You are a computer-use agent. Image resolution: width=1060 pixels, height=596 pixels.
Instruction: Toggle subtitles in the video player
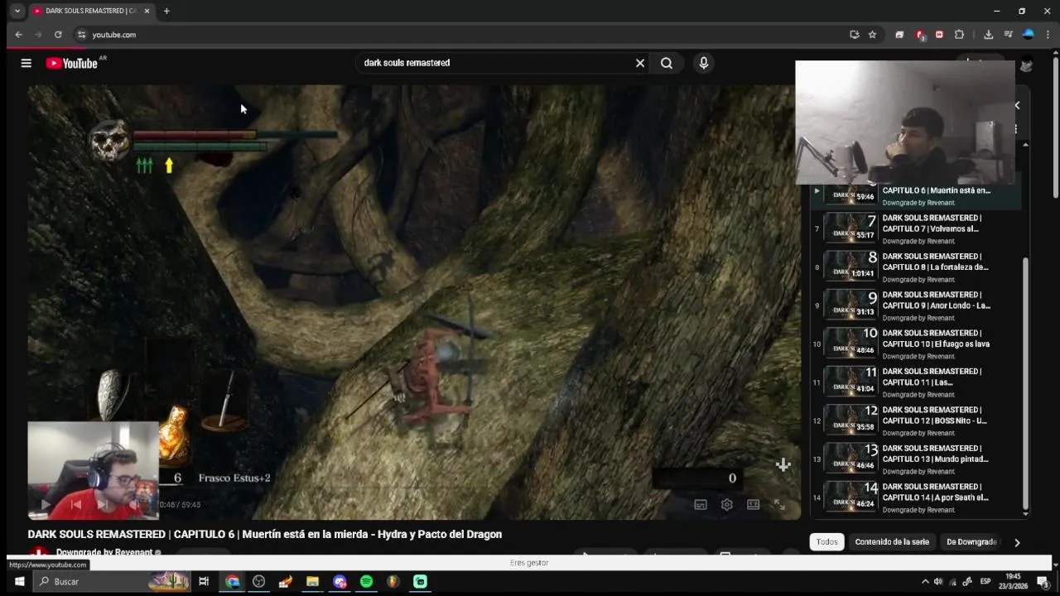pos(701,504)
